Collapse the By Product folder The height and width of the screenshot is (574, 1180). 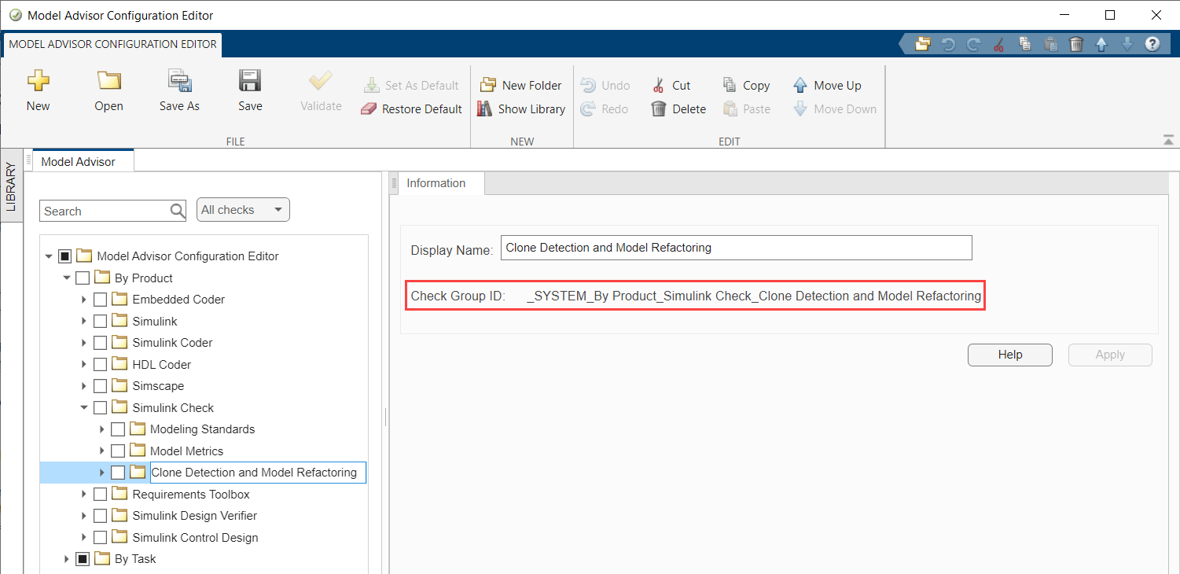point(67,277)
